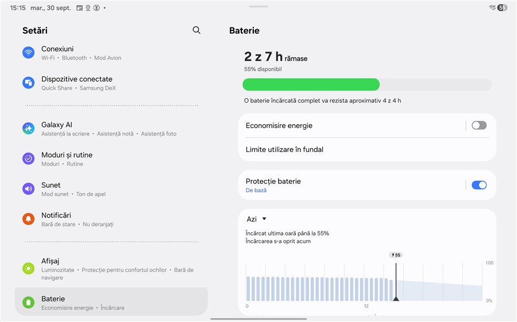Tap the top drag handle

(258, 6)
